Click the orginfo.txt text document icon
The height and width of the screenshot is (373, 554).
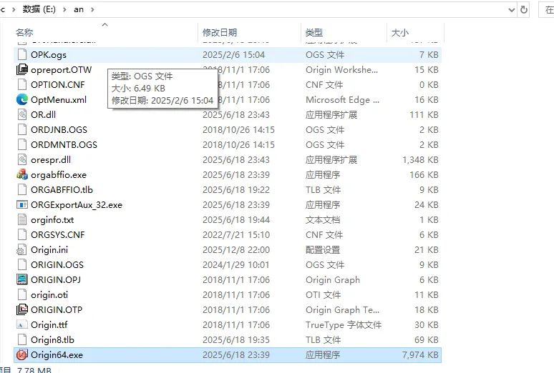(22, 219)
